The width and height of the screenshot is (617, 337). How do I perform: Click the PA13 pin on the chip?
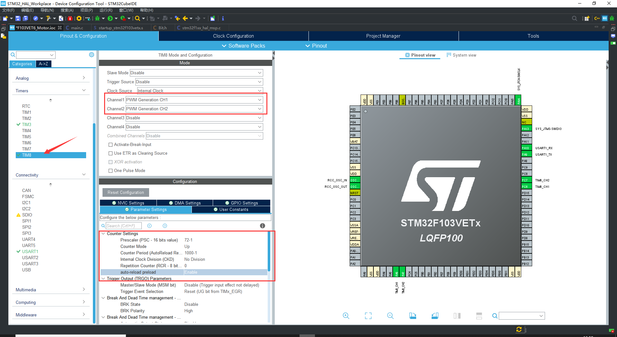point(526,129)
